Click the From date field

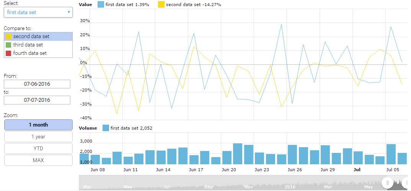coord(37,84)
